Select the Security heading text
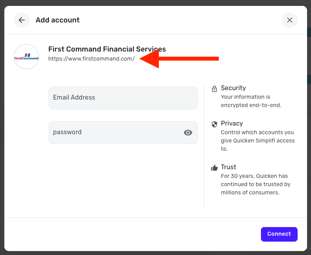 click(233, 88)
